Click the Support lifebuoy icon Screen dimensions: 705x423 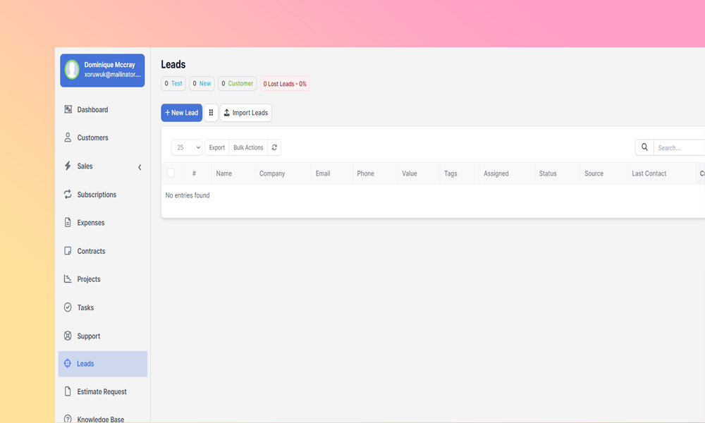(68, 336)
